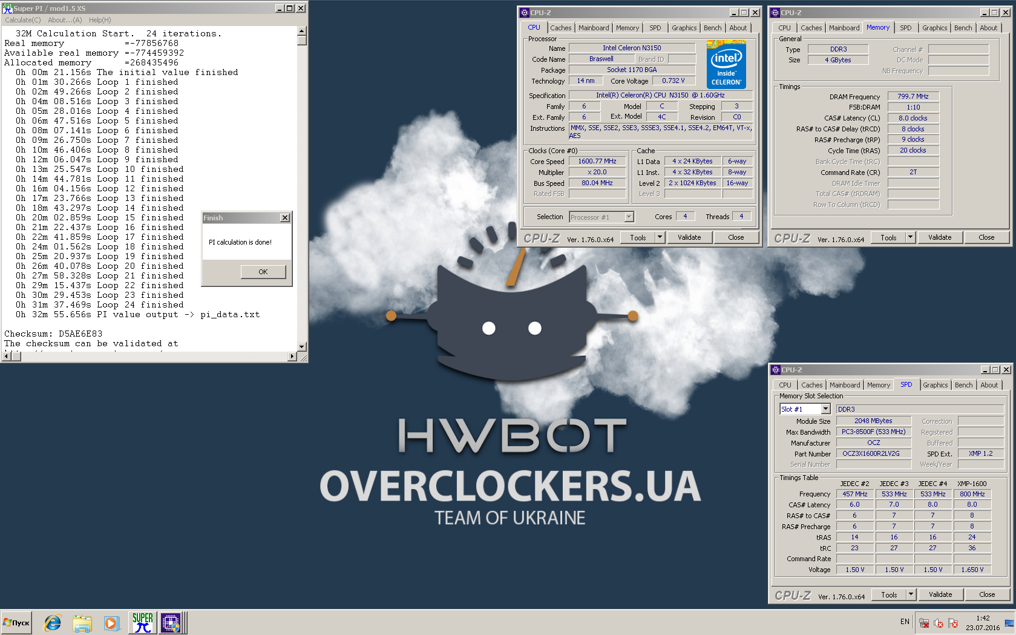Viewport: 1016px width, 635px height.
Task: Click the action center flag tray icon
Action: click(x=953, y=623)
